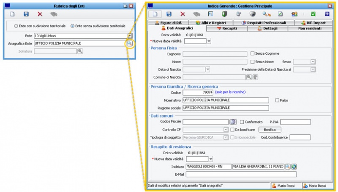The height and width of the screenshot is (192, 338).
Task: Click the two-people users icon in toolbar
Action: click(294, 14)
